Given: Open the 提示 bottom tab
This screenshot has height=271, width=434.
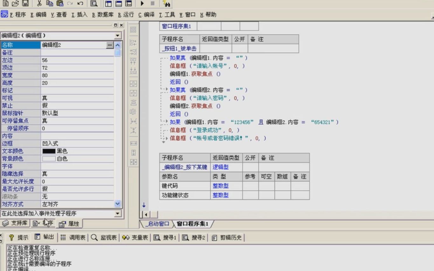Looking at the screenshot, I should pyautogui.click(x=19, y=237).
